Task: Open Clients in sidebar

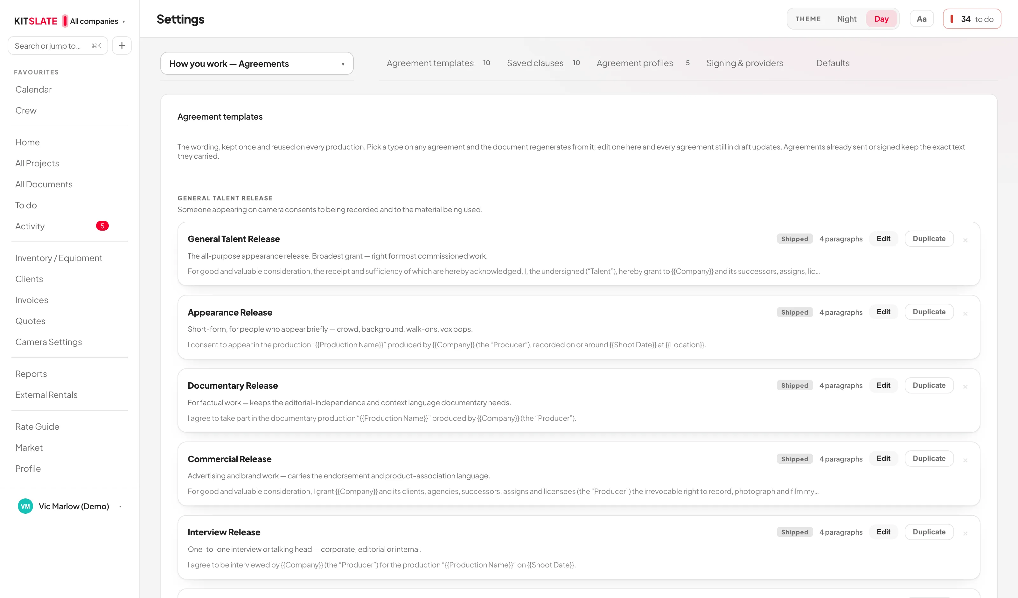Action: point(29,279)
